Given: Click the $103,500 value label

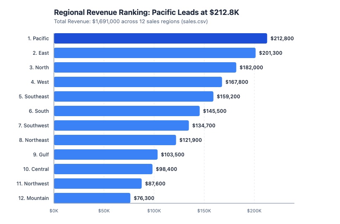Looking at the screenshot, I should [x=172, y=155].
